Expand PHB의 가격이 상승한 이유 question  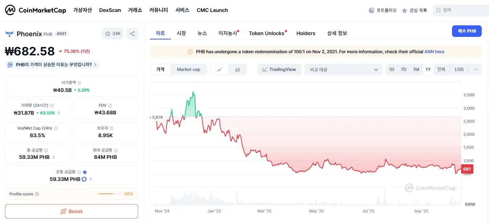53,65
